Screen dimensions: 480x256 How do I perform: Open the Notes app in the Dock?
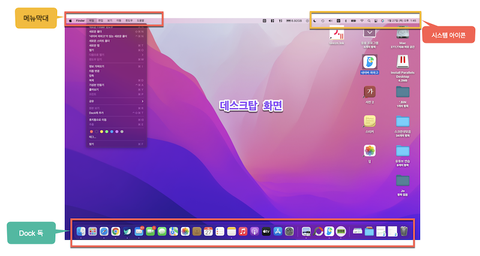tap(232, 231)
